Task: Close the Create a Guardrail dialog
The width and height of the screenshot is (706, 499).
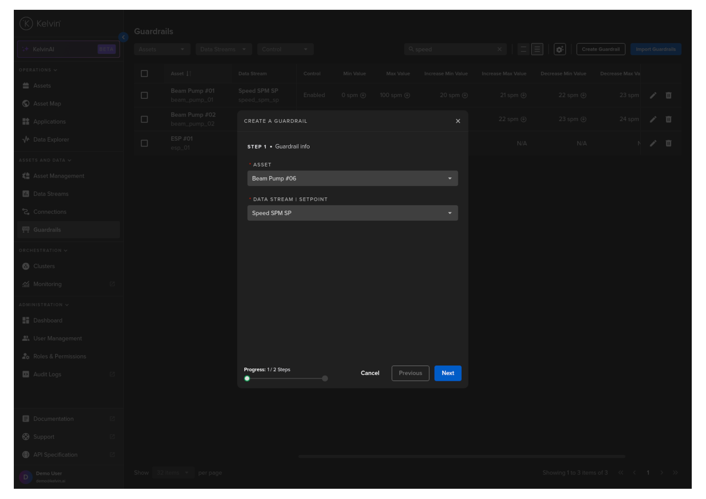Action: click(x=458, y=121)
